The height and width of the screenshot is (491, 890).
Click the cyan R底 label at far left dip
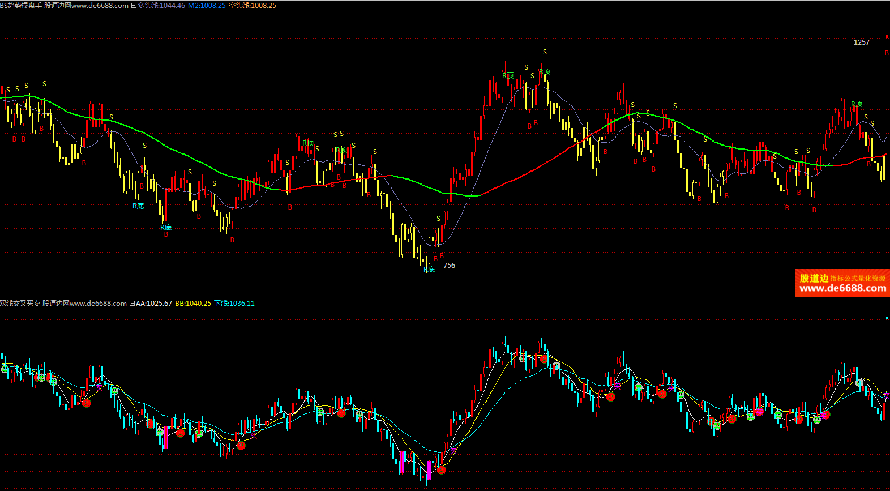click(x=138, y=206)
